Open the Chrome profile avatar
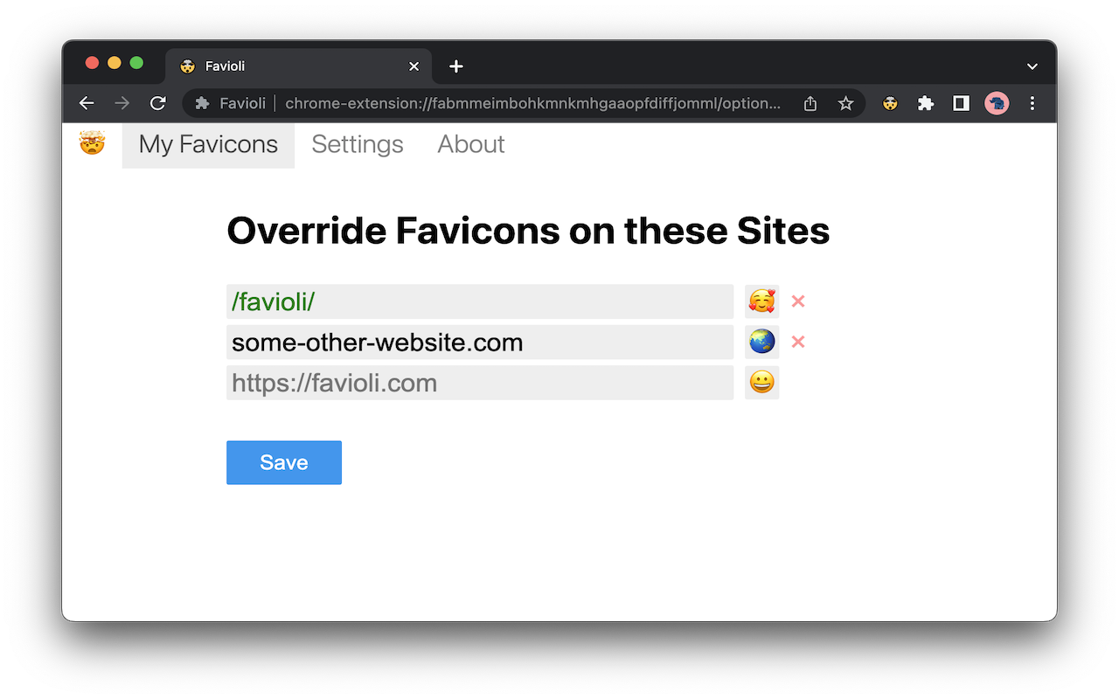Screen dimensions: 1119x699 coord(997,103)
